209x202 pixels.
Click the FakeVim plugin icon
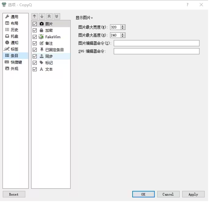coord(41,37)
